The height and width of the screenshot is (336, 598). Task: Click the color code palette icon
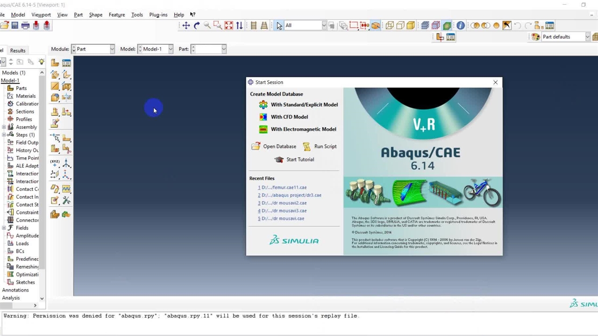point(535,37)
